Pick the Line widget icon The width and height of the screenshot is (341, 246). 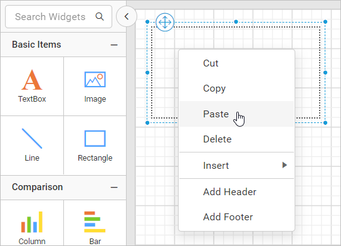pyautogui.click(x=32, y=139)
